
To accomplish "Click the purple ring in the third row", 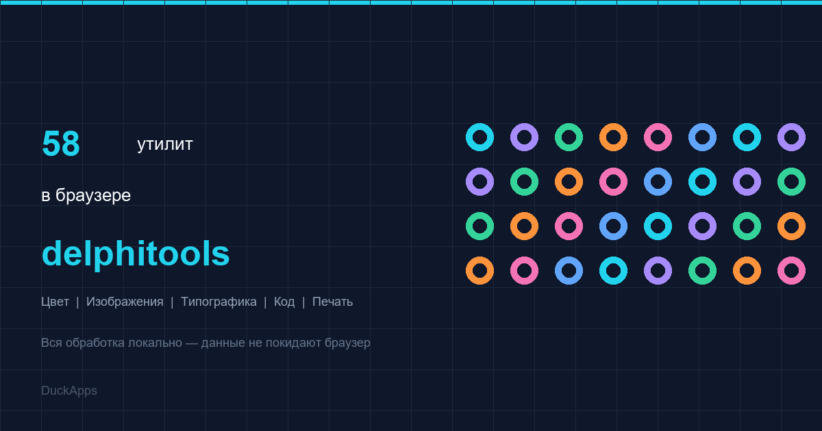I will tap(702, 226).
